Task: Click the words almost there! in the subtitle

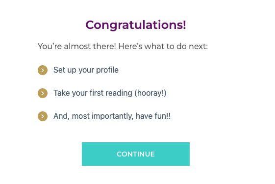Action: tap(90, 46)
